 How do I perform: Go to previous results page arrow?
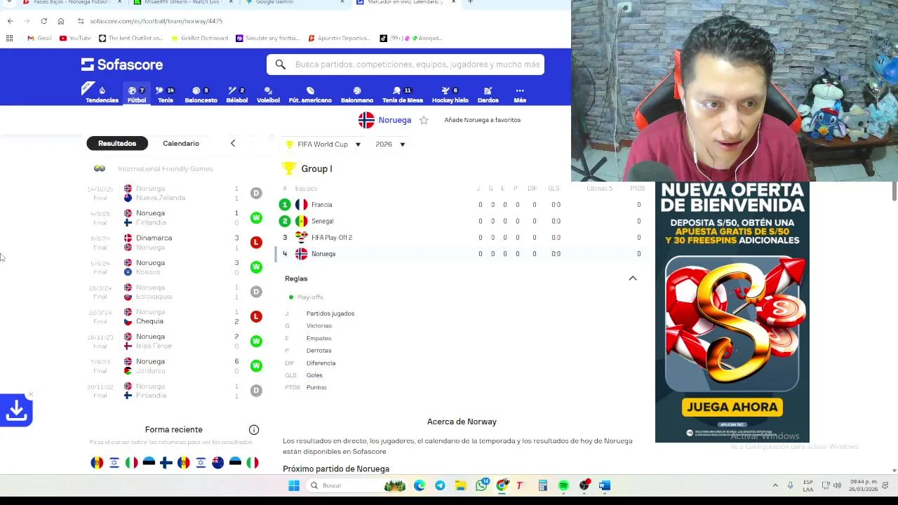(233, 143)
